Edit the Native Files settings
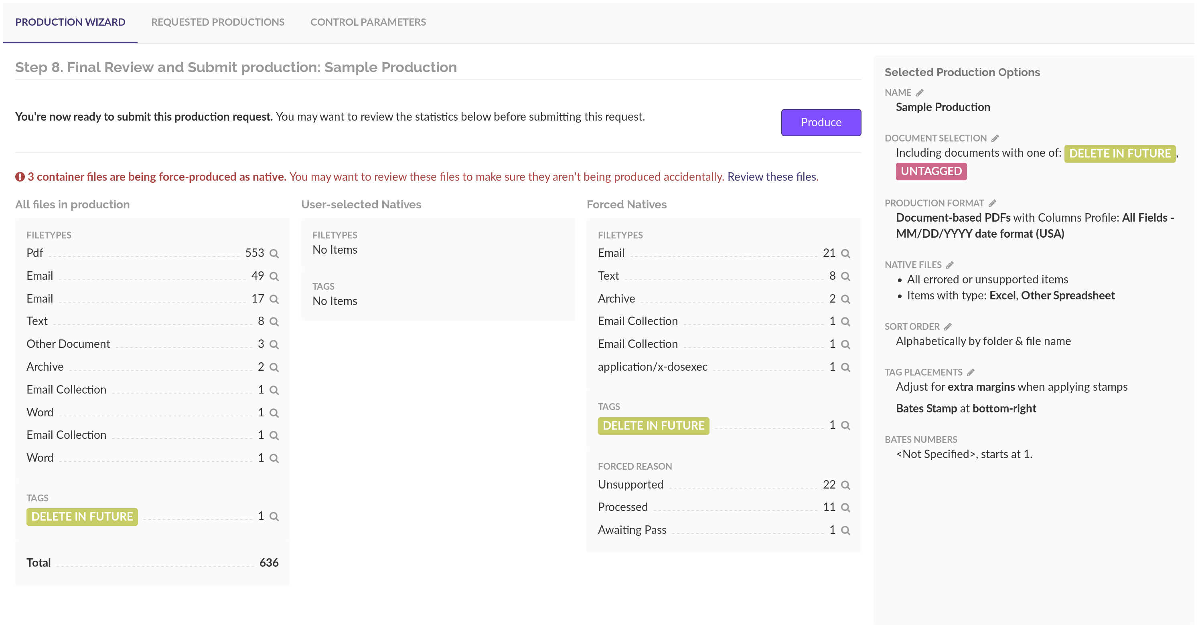 (x=950, y=265)
